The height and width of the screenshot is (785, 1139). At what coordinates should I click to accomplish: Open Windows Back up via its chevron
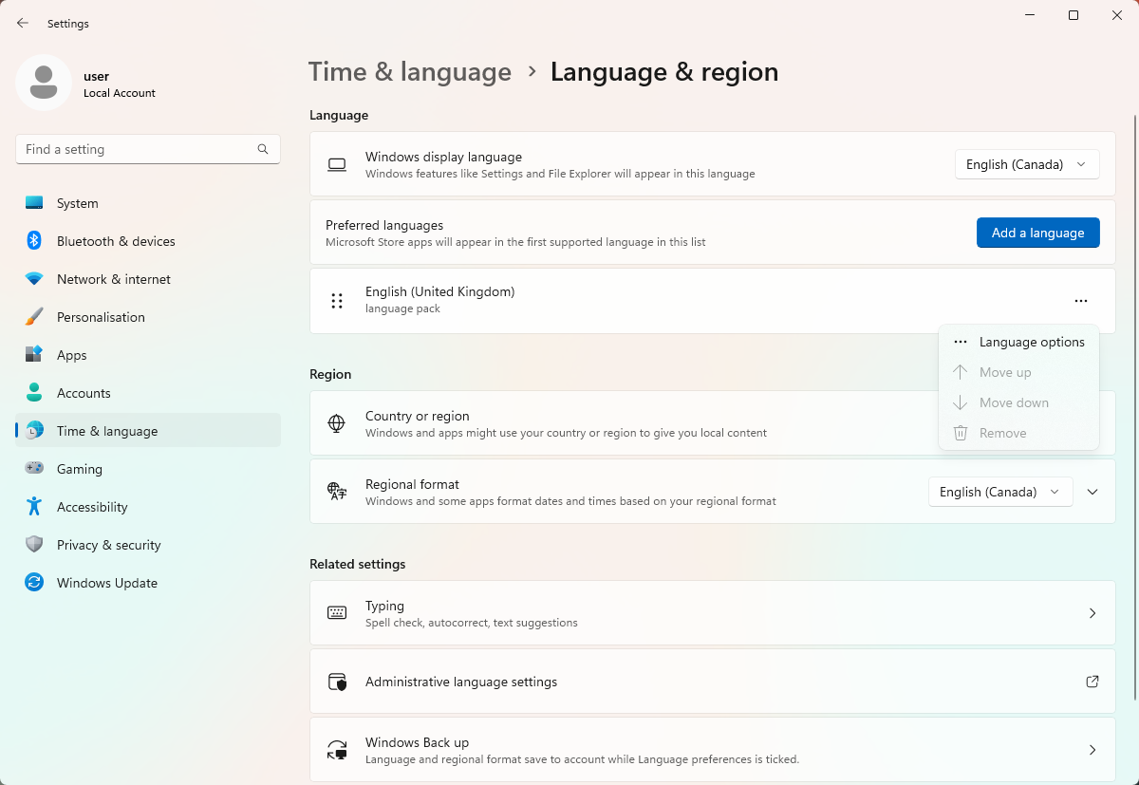tap(1092, 750)
